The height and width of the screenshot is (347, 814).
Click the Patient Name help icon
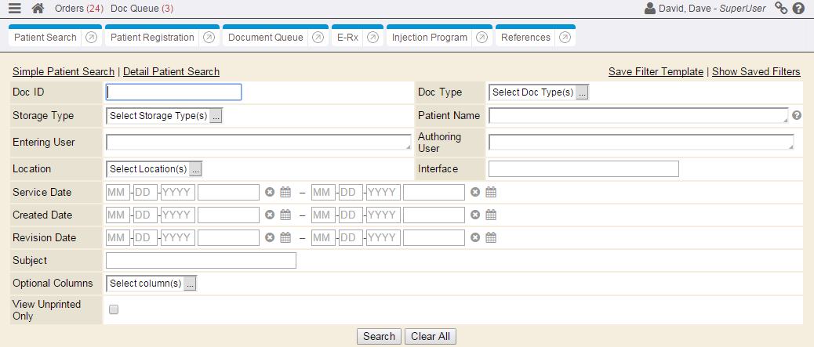(x=797, y=115)
